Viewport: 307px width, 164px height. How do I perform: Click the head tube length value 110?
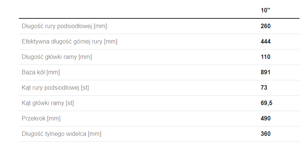[266, 57]
